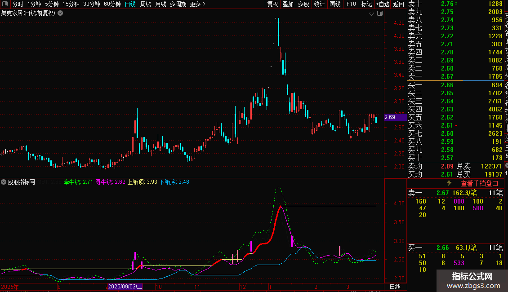Image resolution: width=508 pixels, height=292 pixels.
Task: Click the 2025年 label on time axis
Action: (10, 287)
